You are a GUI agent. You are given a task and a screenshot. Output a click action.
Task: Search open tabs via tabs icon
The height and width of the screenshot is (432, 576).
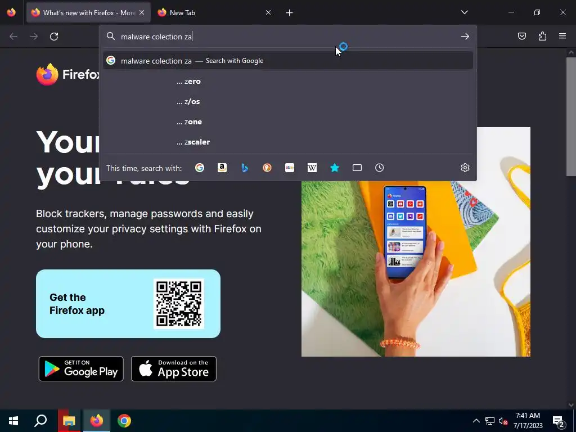[357, 168]
